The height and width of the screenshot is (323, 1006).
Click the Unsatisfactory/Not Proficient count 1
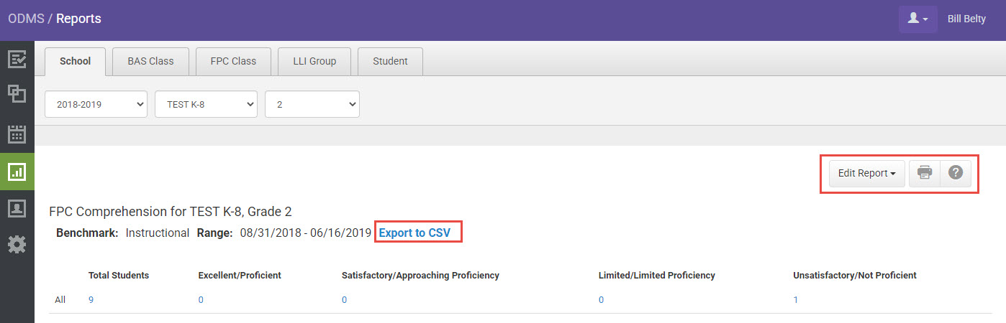[x=795, y=300]
